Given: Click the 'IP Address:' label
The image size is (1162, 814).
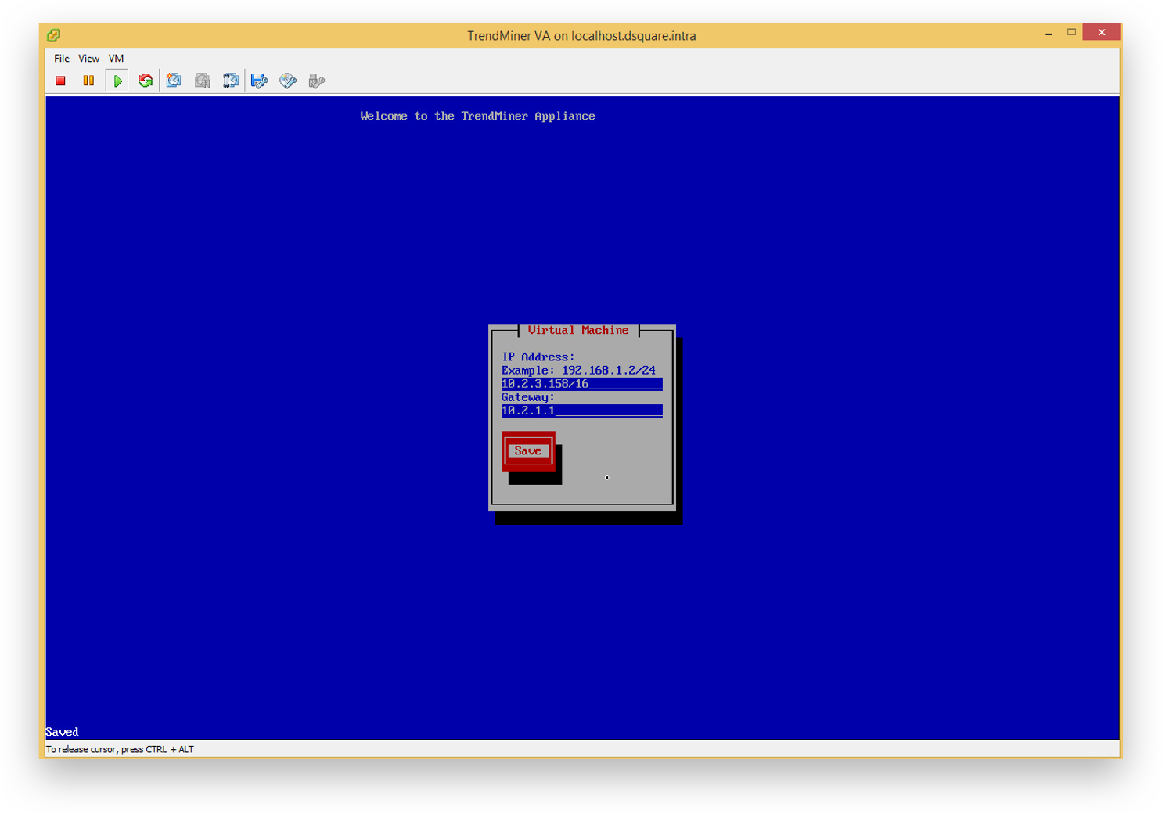Looking at the screenshot, I should 538,357.
